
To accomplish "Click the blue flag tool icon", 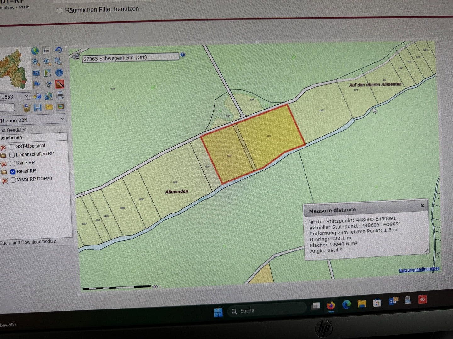I will (x=37, y=85).
